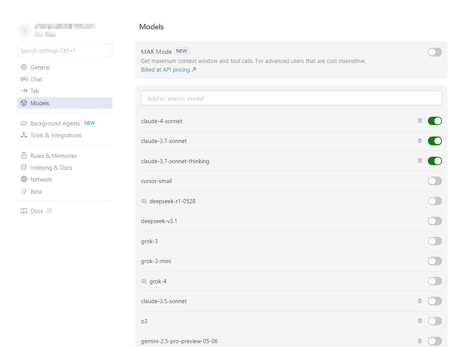This screenshot has width=466, height=347.
Task: Switch on the grok-3 model
Action: [x=435, y=241]
